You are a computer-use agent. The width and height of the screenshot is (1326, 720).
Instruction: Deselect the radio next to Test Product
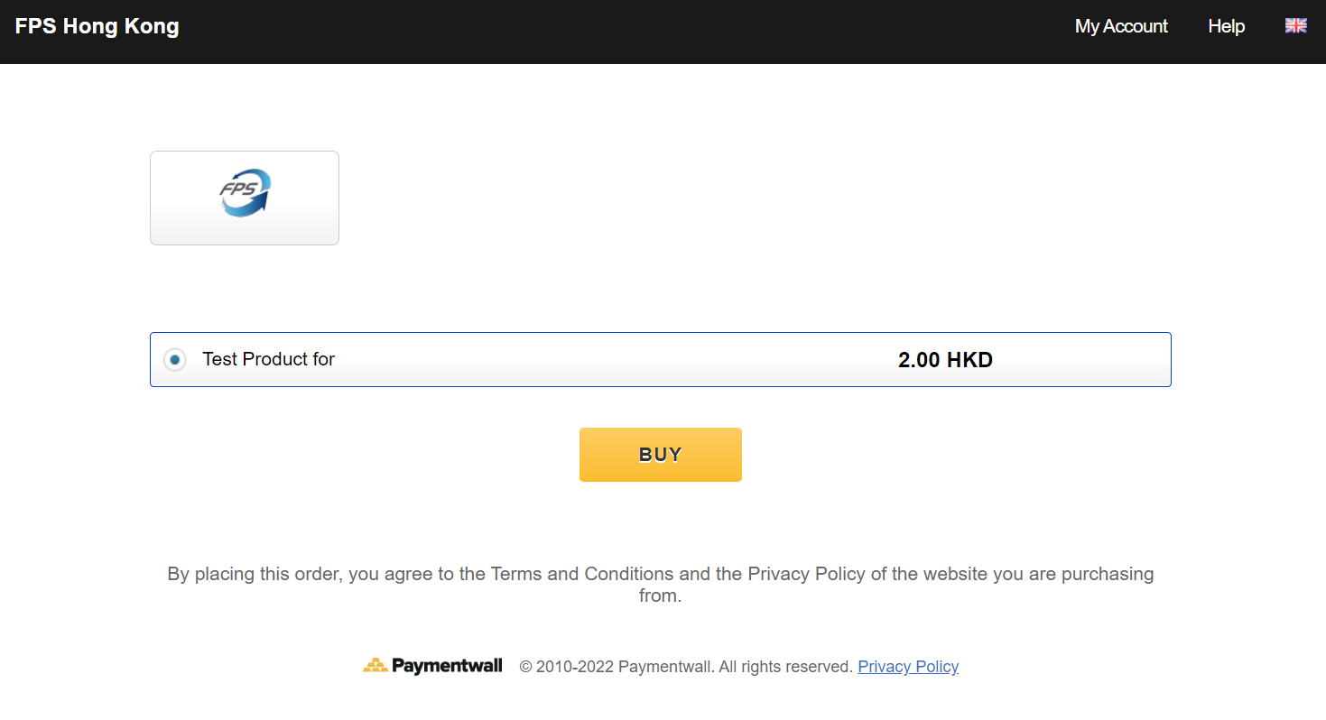tap(174, 358)
